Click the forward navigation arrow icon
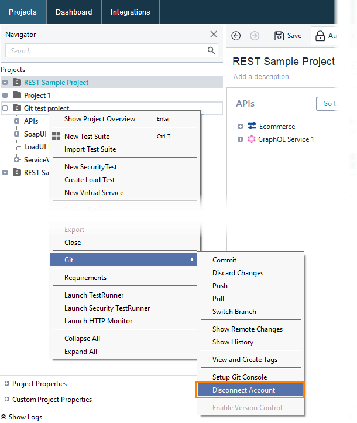The width and height of the screenshot is (357, 423). pos(255,36)
